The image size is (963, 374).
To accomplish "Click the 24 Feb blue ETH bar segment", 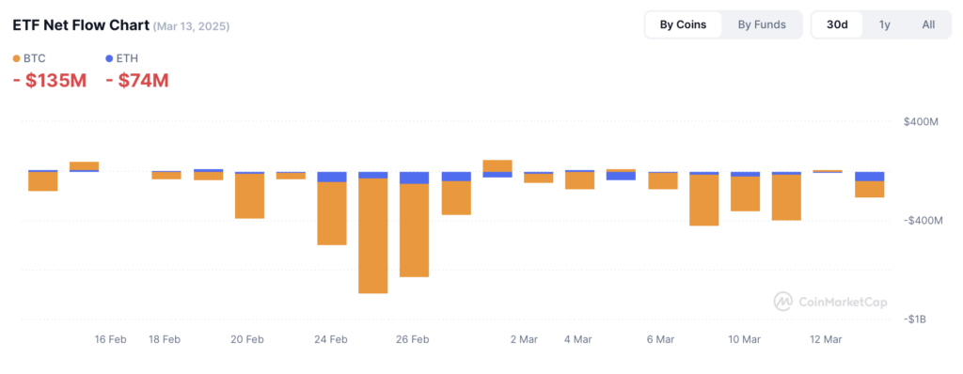I will (332, 177).
